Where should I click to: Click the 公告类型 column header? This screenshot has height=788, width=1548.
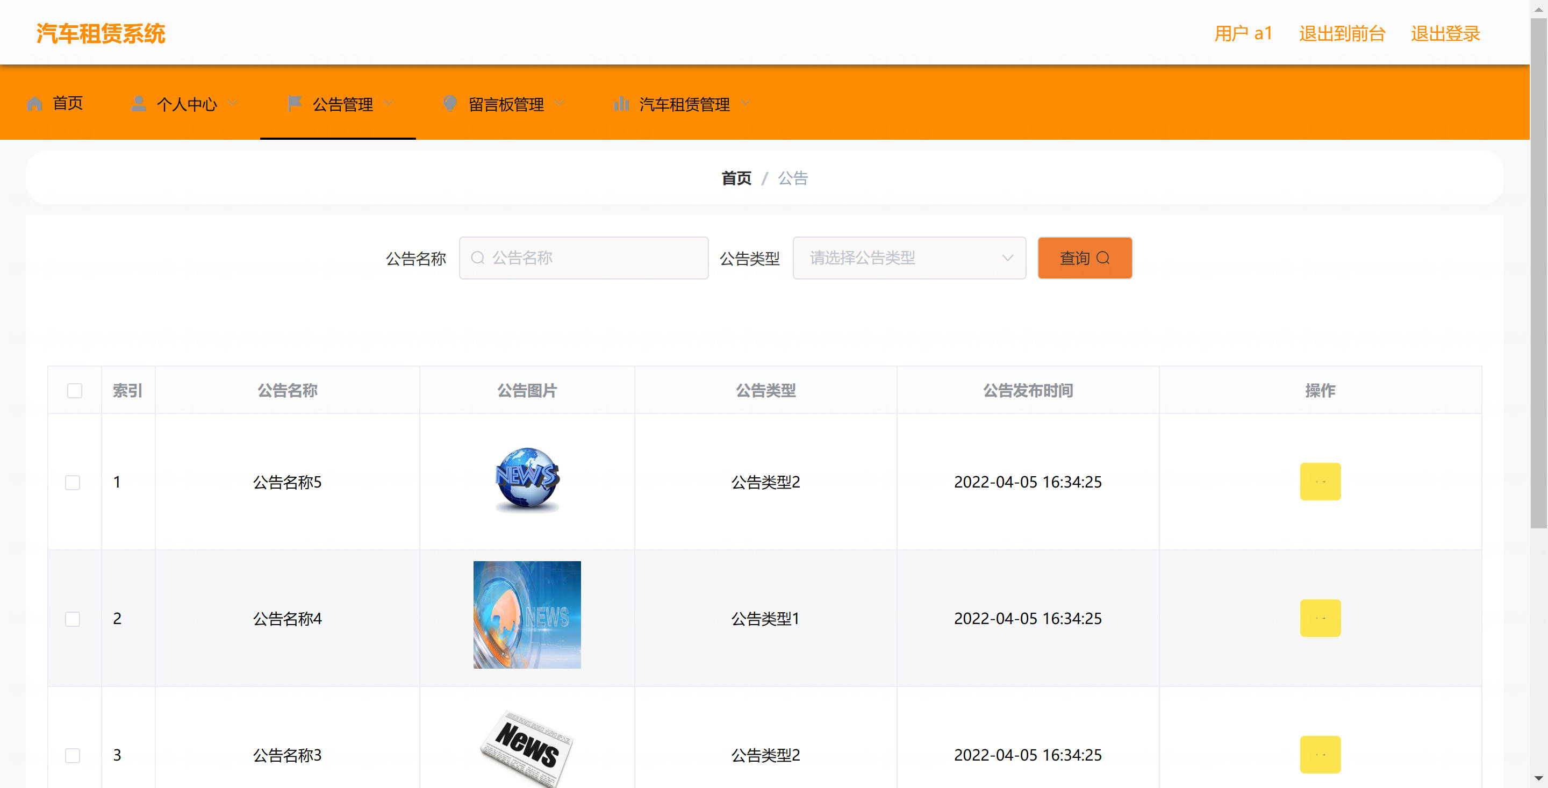pos(765,391)
